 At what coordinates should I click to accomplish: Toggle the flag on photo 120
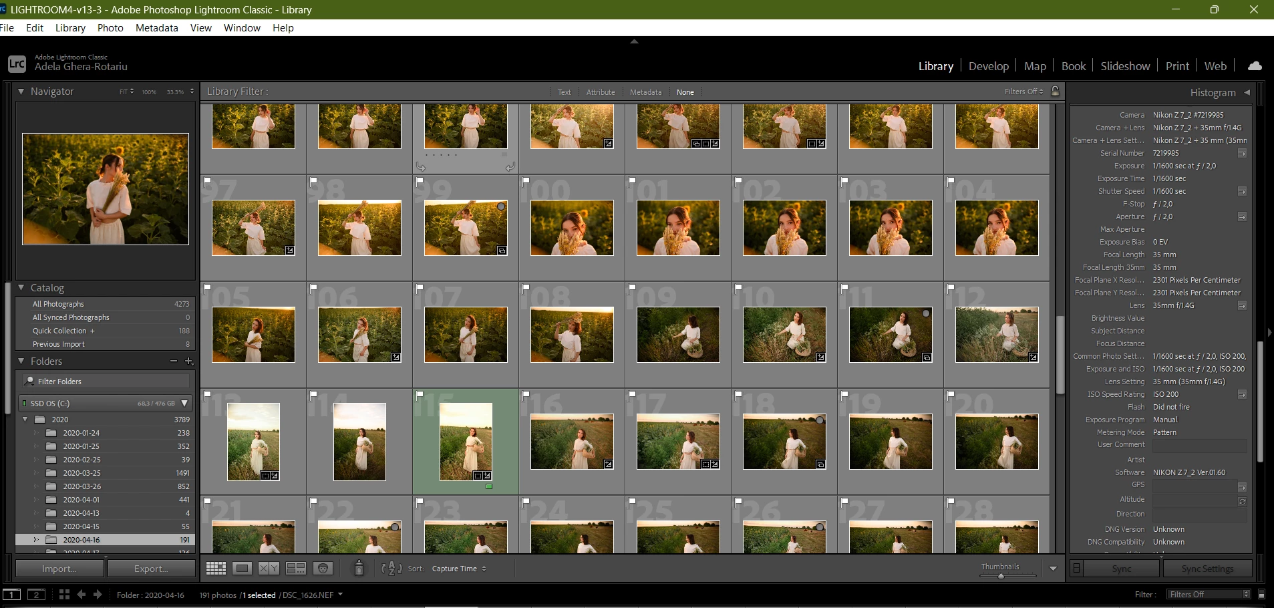951,394
